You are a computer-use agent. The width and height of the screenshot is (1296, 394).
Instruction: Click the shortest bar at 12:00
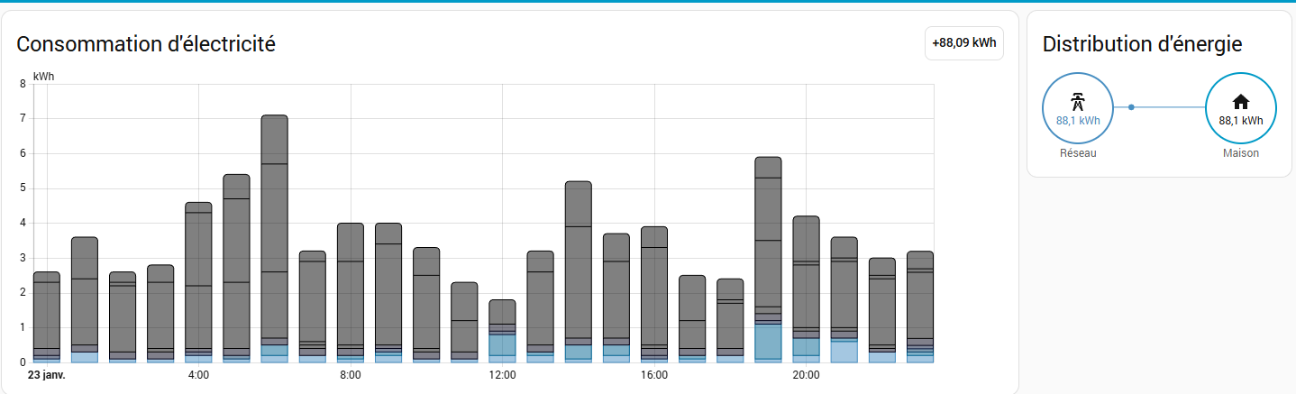click(502, 331)
